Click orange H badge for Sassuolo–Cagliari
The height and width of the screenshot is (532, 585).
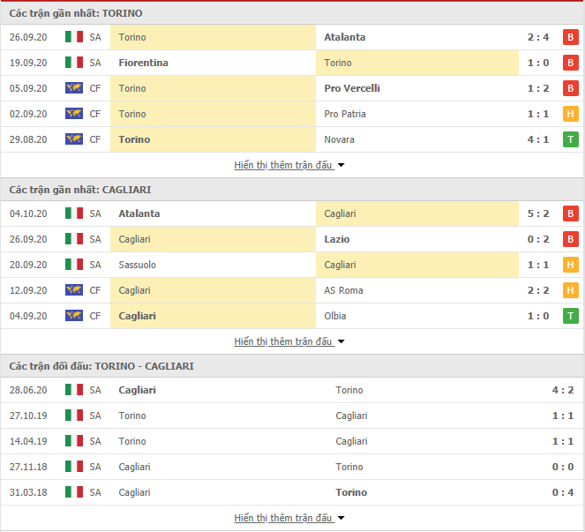570,265
